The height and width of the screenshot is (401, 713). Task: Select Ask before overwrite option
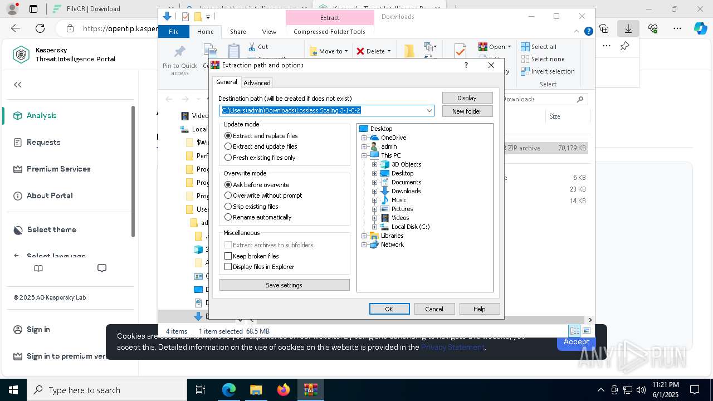tap(257, 185)
